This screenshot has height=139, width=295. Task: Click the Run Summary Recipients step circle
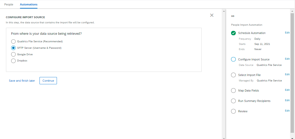[233, 101]
